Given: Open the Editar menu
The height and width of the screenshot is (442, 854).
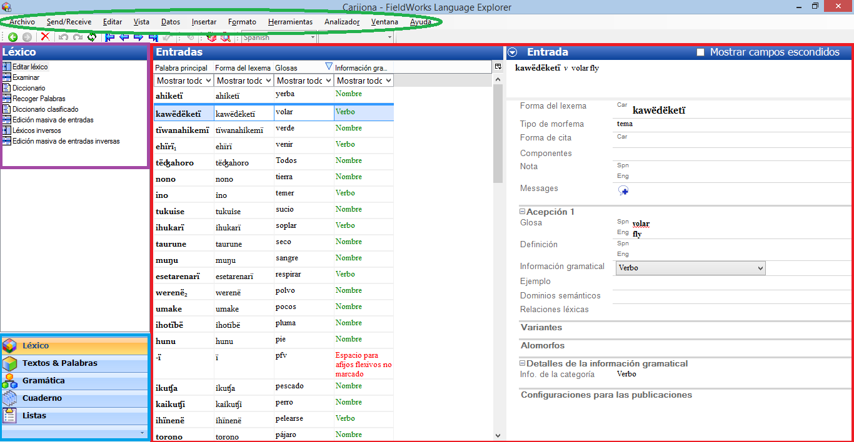Looking at the screenshot, I should point(113,22).
